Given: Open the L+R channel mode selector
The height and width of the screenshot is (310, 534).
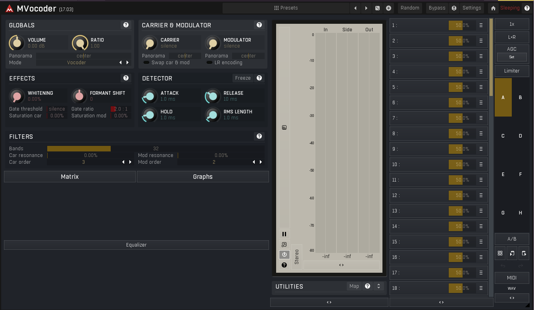Looking at the screenshot, I should pos(512,37).
